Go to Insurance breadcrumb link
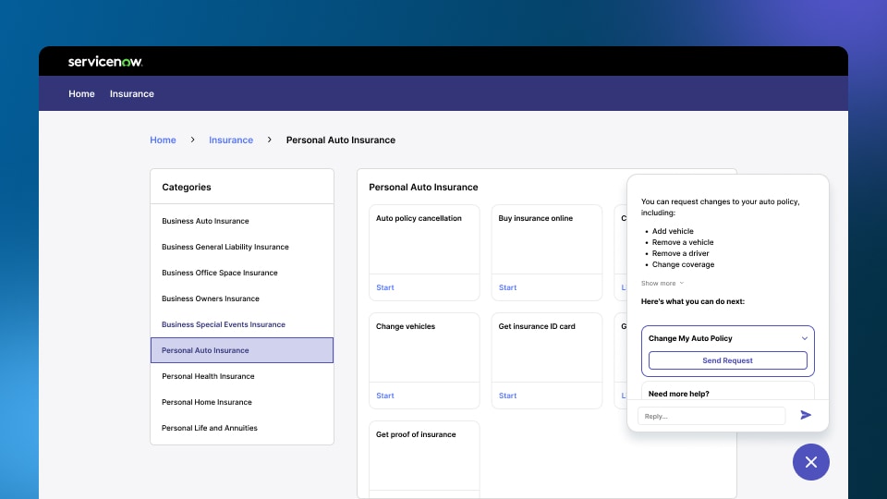 [231, 140]
